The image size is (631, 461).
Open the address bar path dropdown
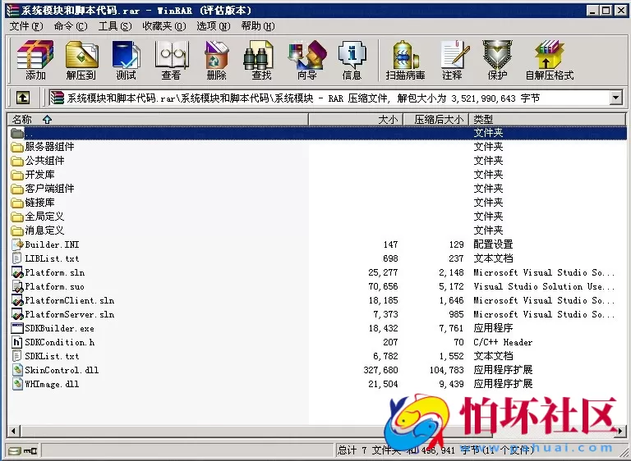point(615,98)
